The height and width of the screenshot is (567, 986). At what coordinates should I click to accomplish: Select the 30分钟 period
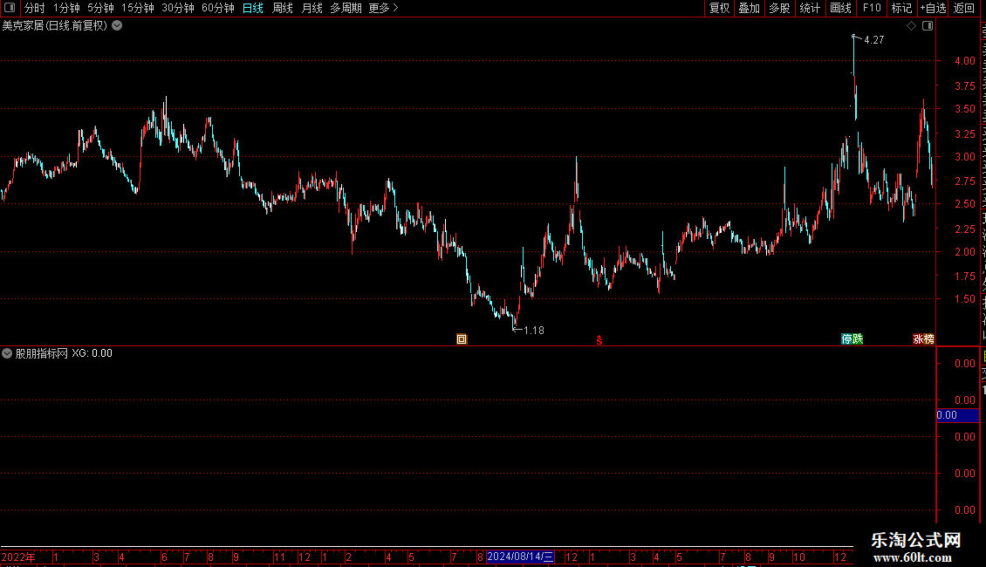click(x=178, y=8)
